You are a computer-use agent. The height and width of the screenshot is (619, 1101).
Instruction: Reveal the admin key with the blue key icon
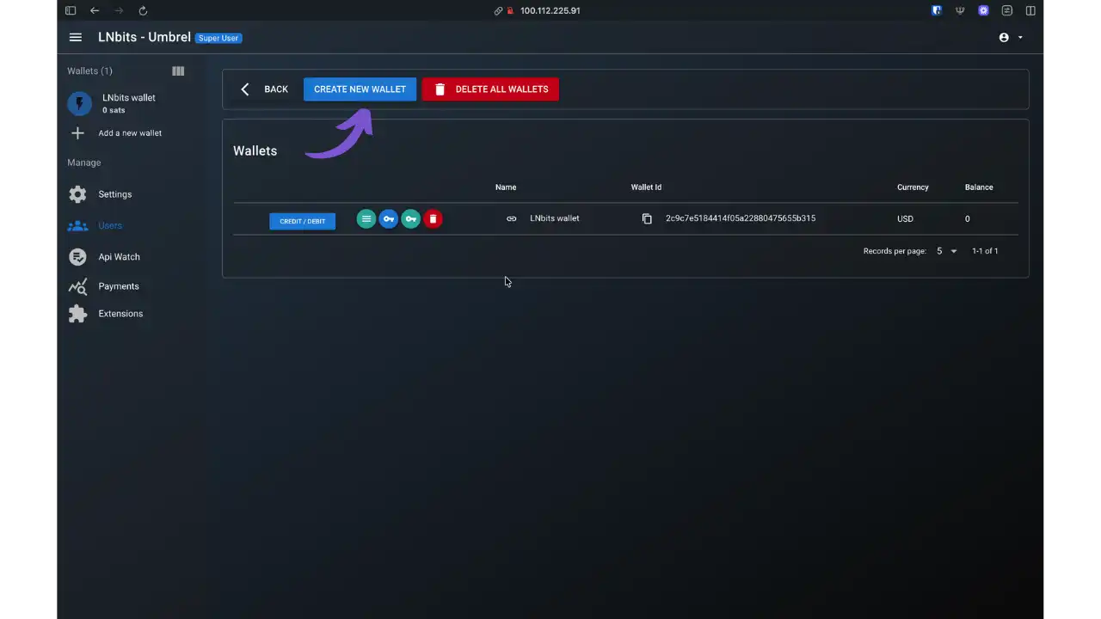pos(388,218)
